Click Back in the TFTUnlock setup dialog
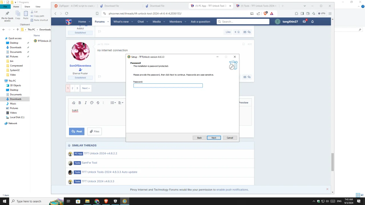The image size is (365, 205). tap(199, 138)
